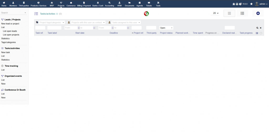Open the Commerce module
The width and height of the screenshot is (269, 134).
pos(71,4)
